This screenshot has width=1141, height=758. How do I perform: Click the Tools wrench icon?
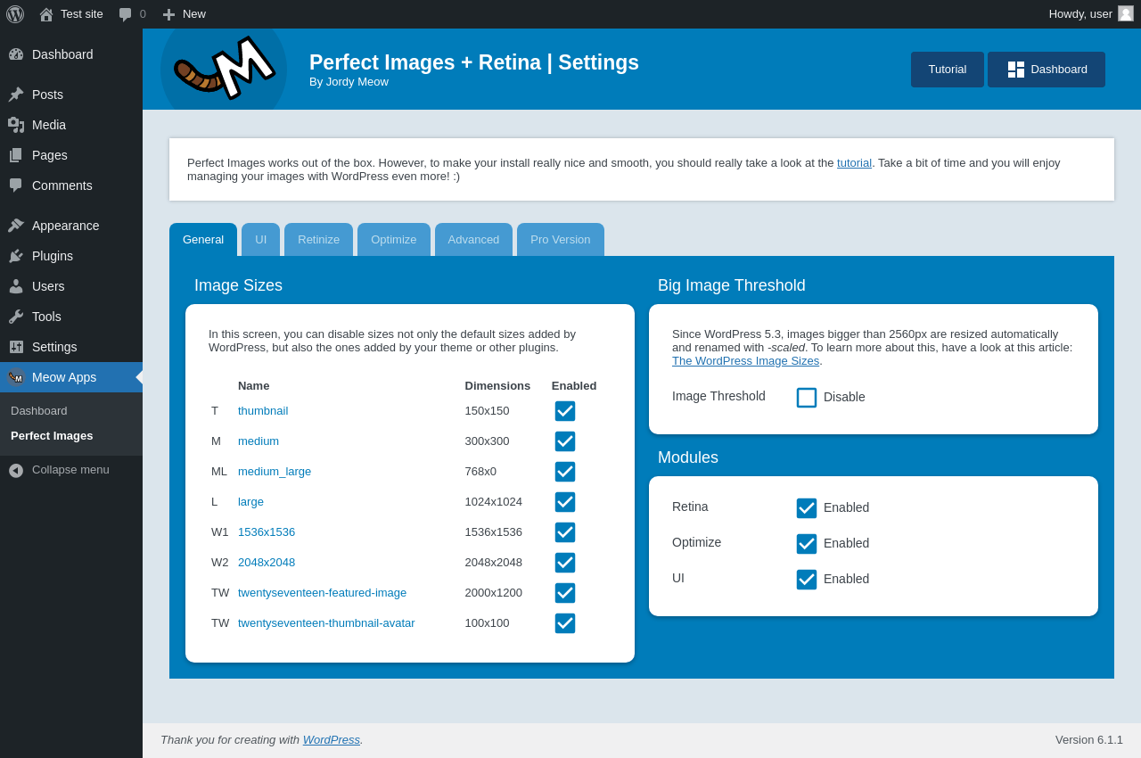point(16,317)
